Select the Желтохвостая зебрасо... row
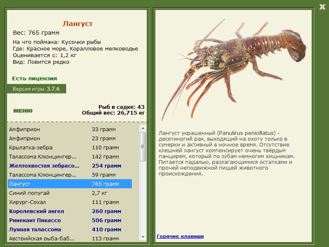 70,166
